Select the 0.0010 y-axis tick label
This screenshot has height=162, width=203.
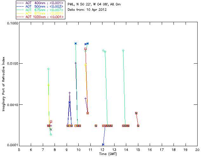12,105
